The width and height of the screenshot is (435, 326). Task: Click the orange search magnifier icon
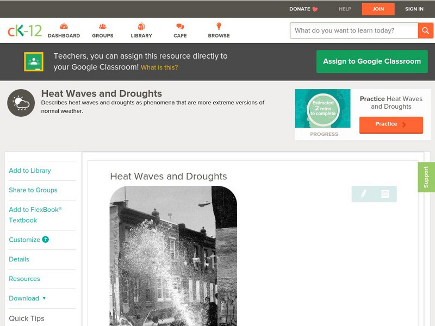point(426,30)
